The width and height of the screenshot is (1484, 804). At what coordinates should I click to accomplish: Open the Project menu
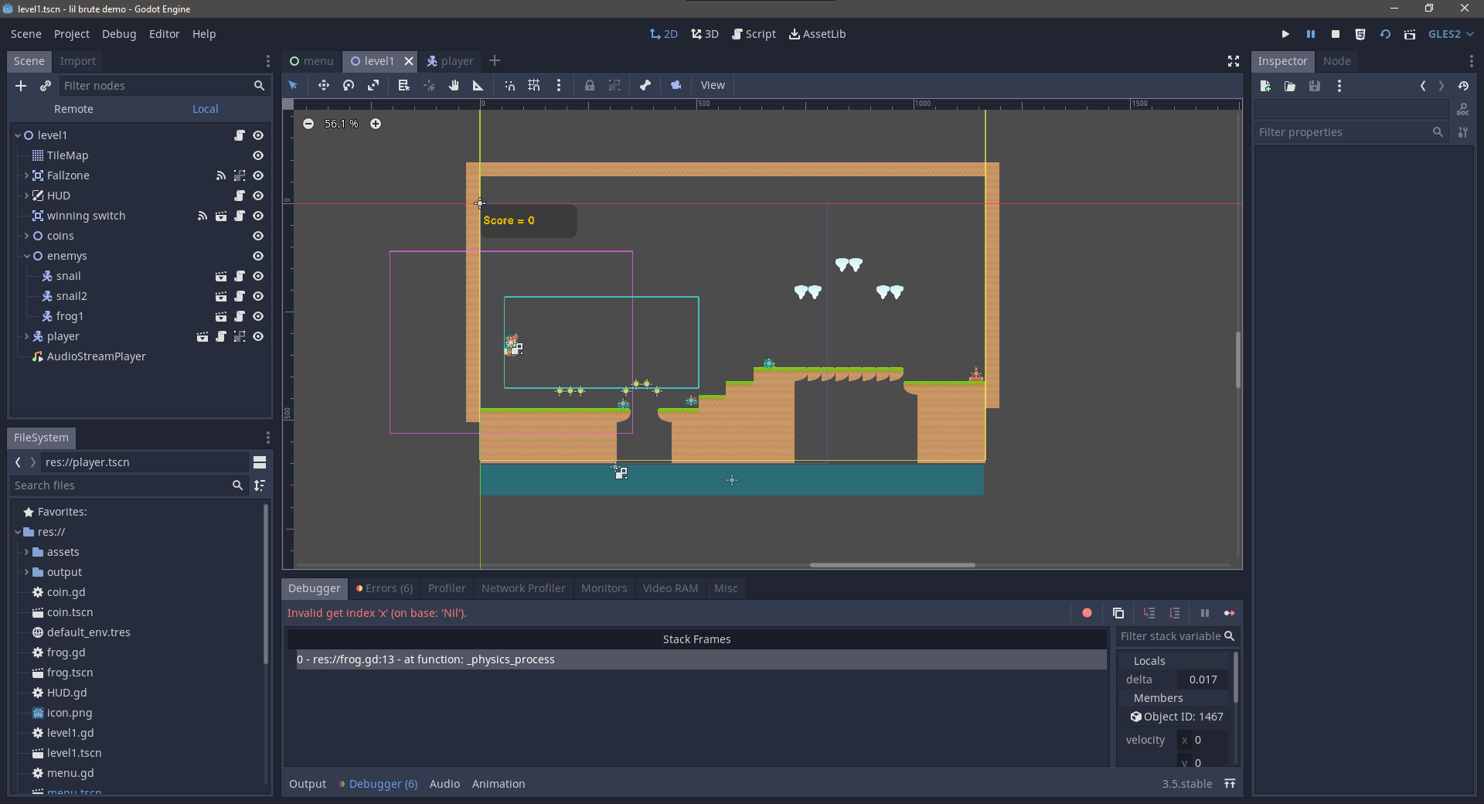coord(72,34)
